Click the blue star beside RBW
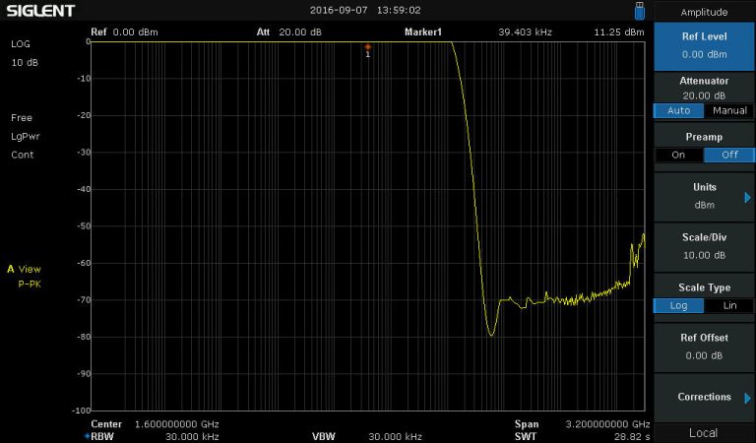 (87, 436)
